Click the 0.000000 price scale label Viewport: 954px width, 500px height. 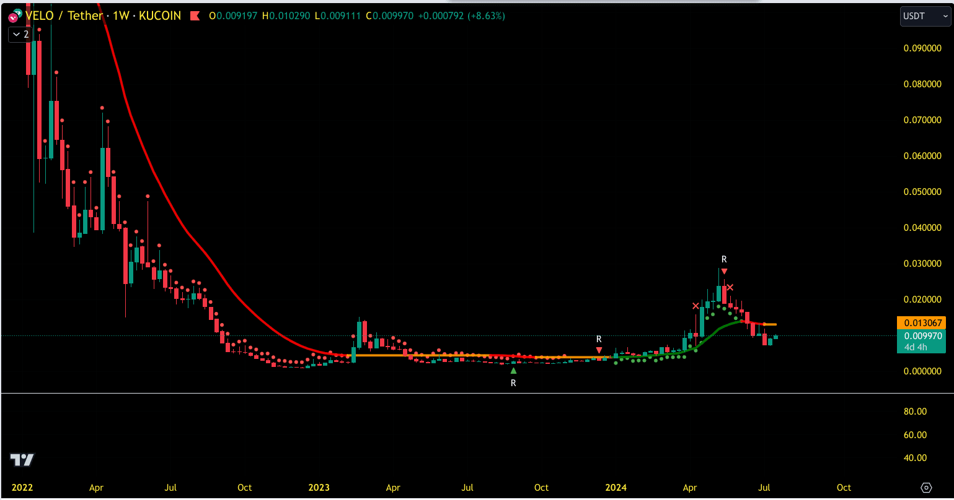coord(923,371)
